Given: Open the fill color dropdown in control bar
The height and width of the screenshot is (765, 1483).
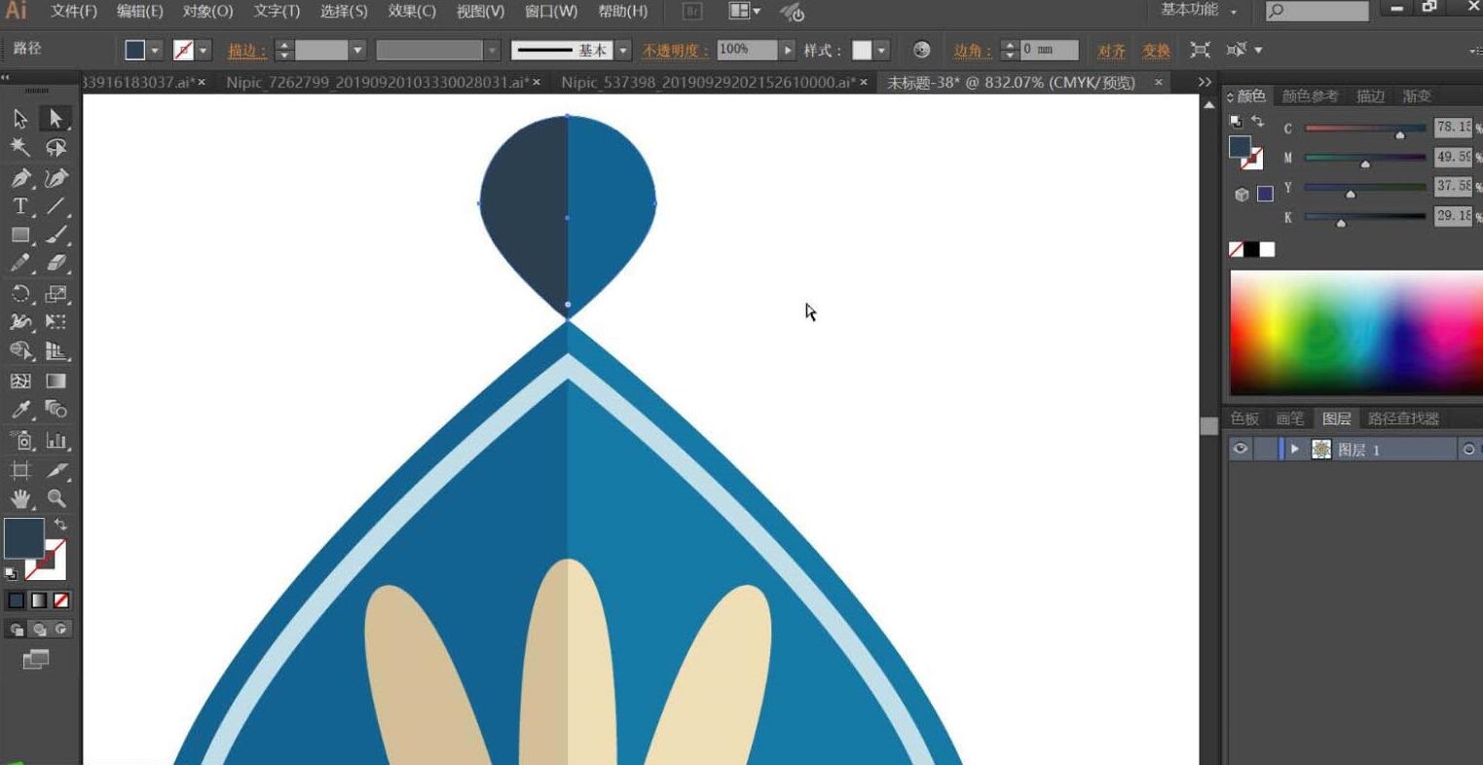Looking at the screenshot, I should pos(155,50).
